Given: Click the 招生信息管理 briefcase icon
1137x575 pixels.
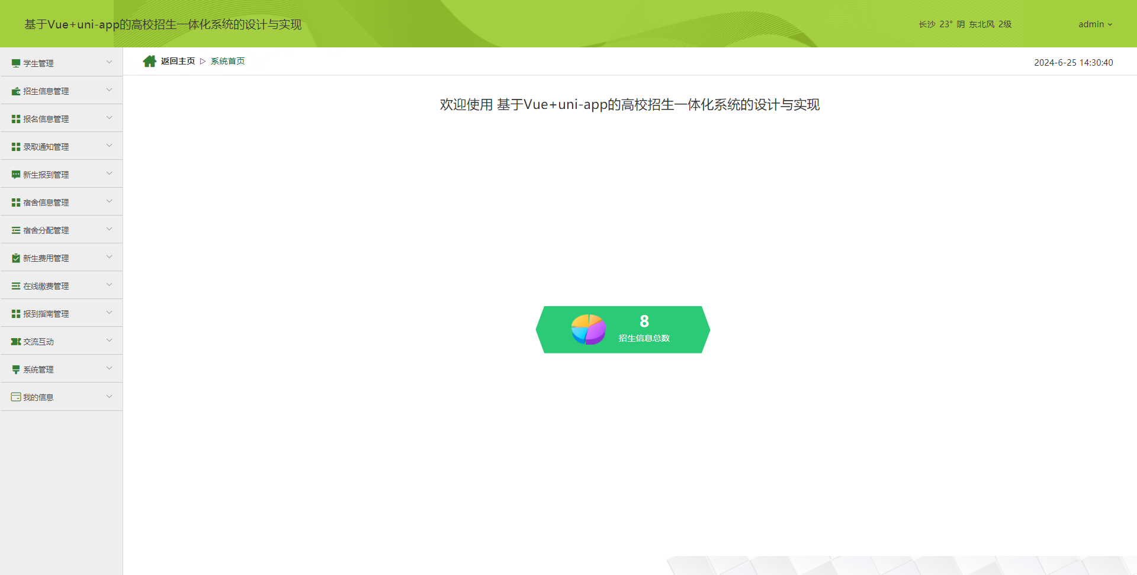Looking at the screenshot, I should pos(16,91).
